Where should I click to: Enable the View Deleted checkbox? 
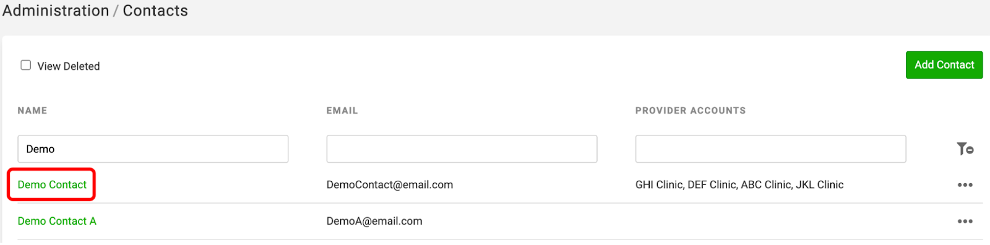click(x=25, y=65)
